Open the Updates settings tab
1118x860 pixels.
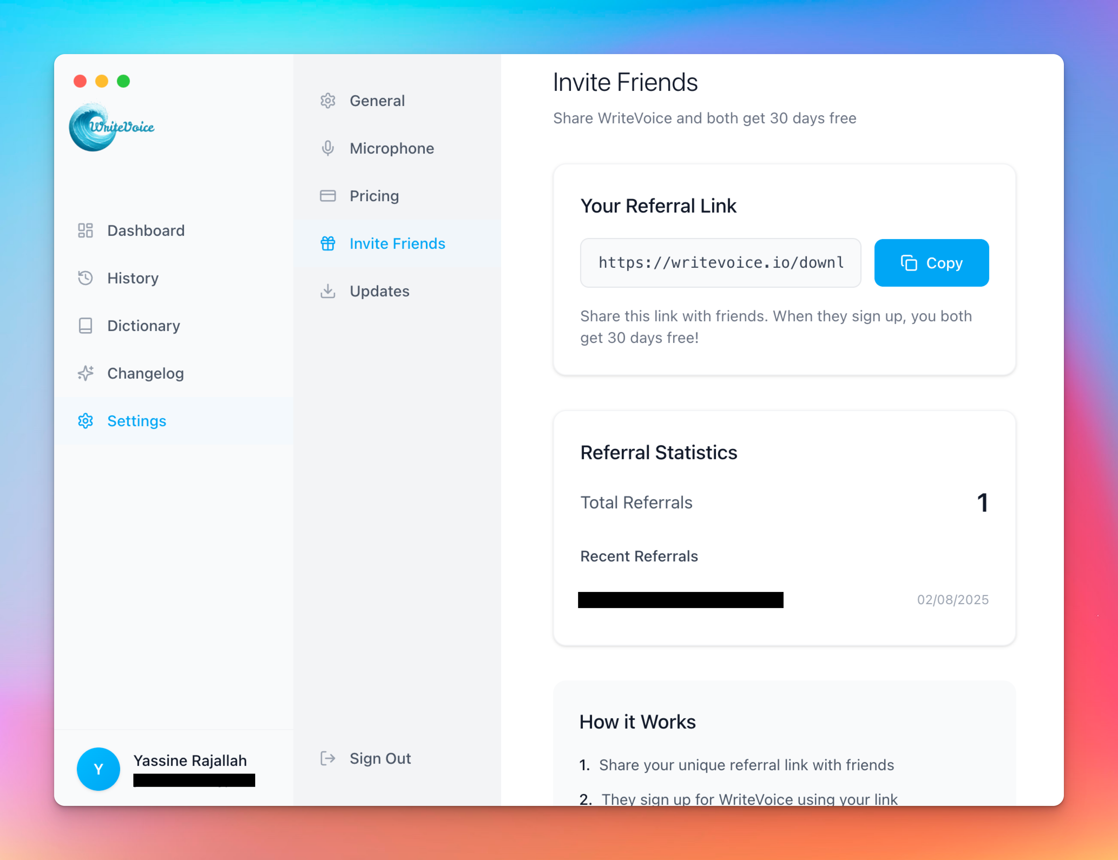pyautogui.click(x=397, y=291)
